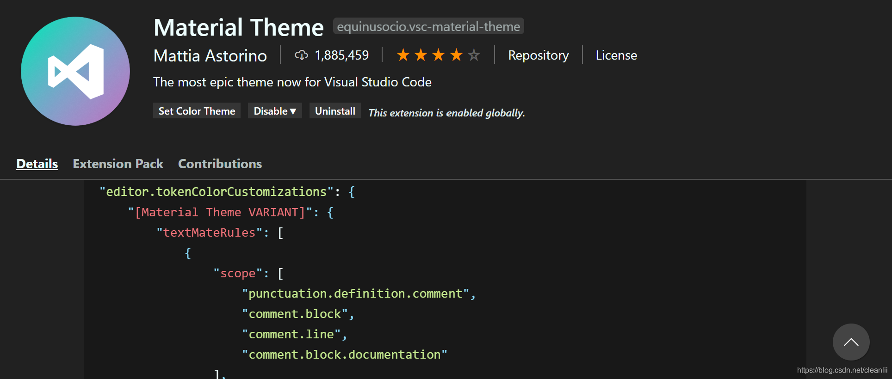Click the scroll-to-top arrow button

851,342
